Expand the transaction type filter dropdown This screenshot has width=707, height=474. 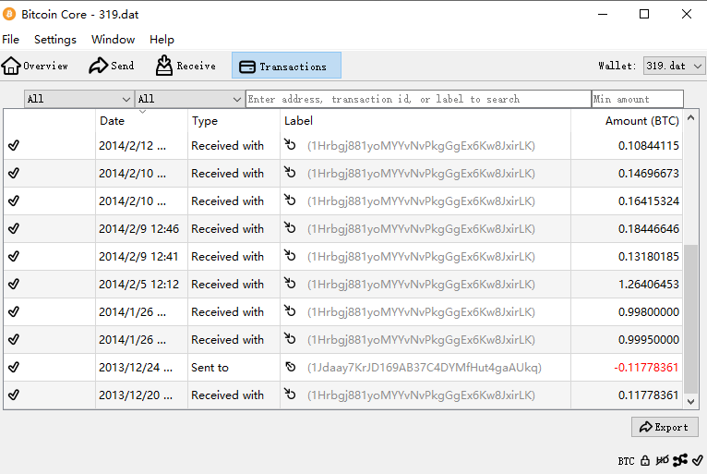tap(189, 99)
